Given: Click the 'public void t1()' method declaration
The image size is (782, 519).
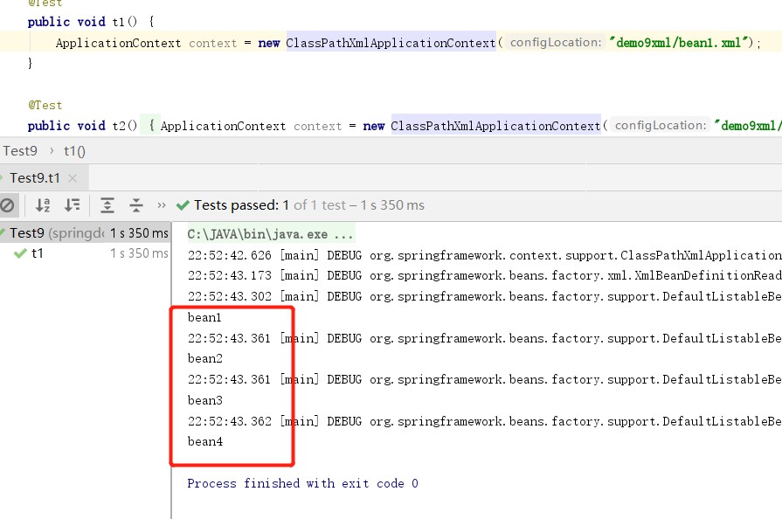Looking at the screenshot, I should tap(82, 22).
